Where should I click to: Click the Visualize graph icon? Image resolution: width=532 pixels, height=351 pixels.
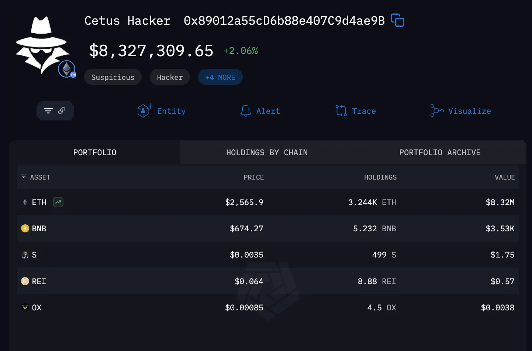(x=437, y=110)
